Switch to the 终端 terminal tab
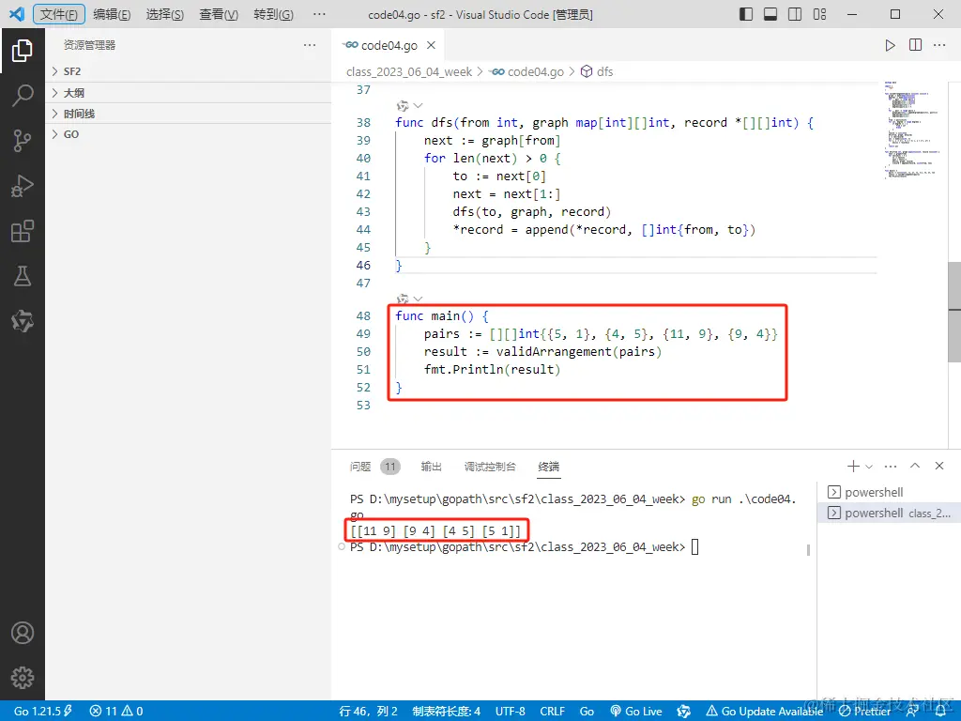Viewport: 961px width, 721px height. coord(548,467)
